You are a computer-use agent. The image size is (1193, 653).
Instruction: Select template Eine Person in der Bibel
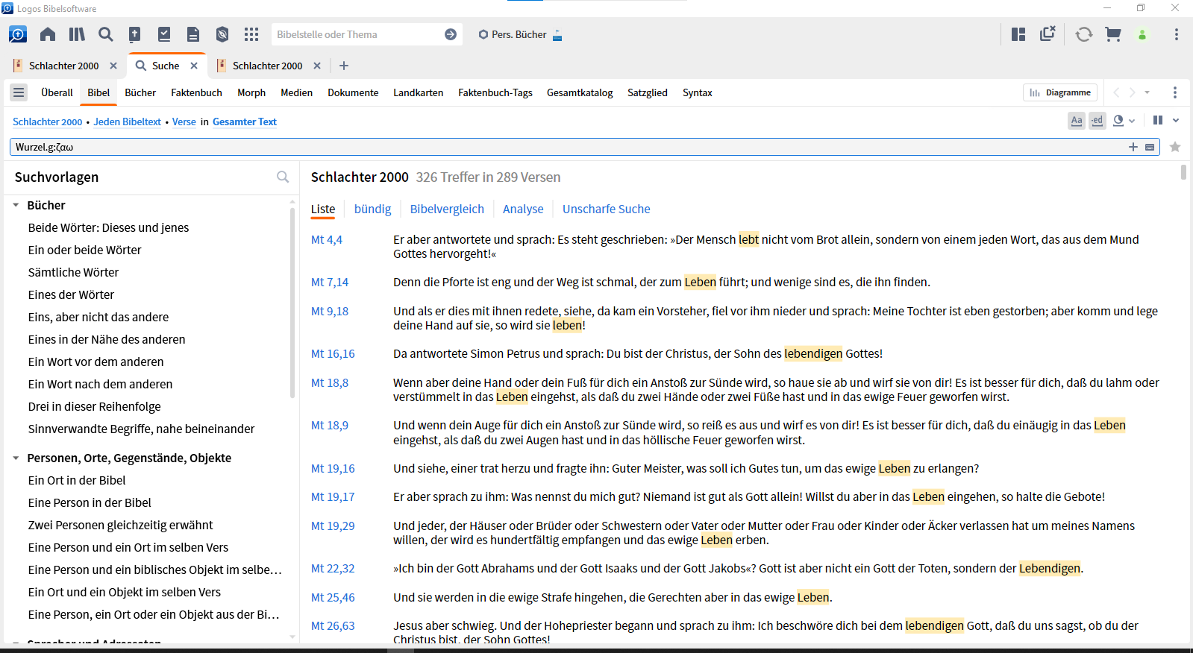[x=90, y=502]
